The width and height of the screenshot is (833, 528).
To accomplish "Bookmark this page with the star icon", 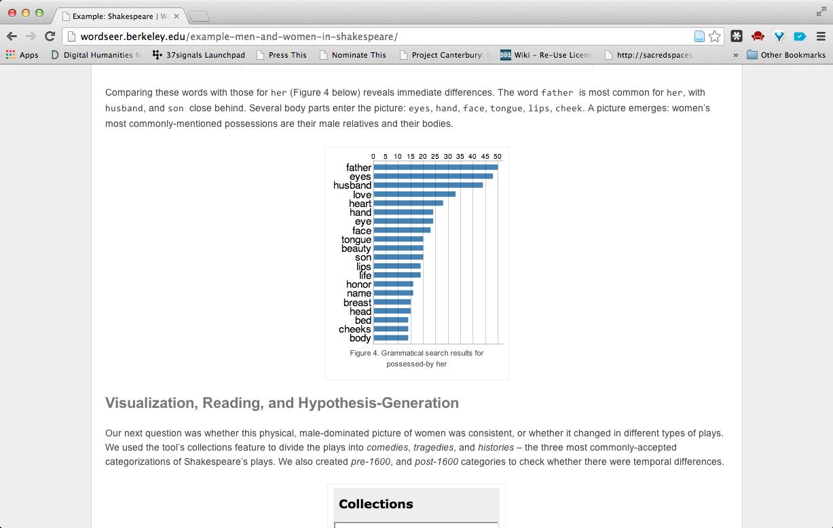I will [715, 37].
